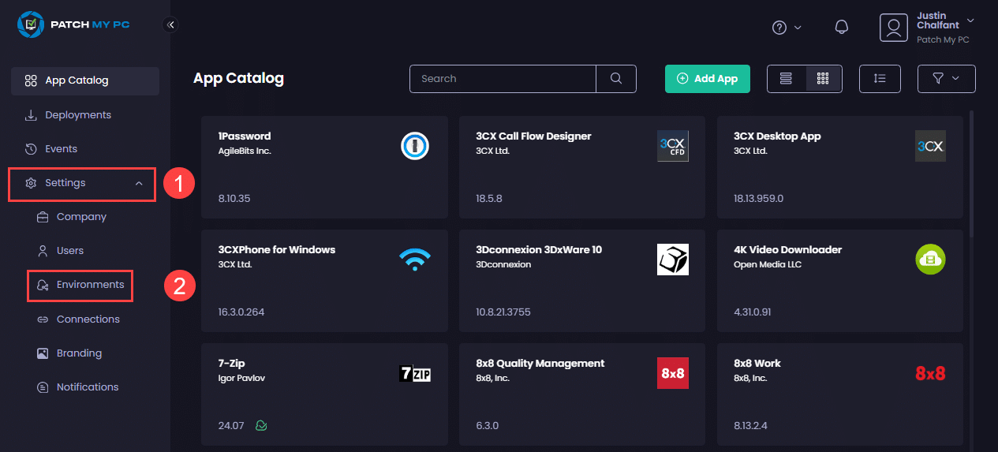Viewport: 998px width, 452px height.
Task: Switch to grid view layout
Action: 823,78
